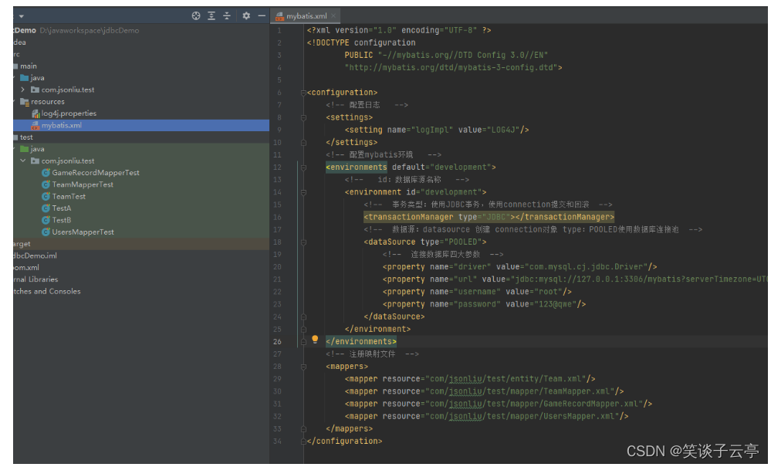This screenshot has height=467, width=771.
Task: Place cursor on password property value
Action: pos(556,304)
